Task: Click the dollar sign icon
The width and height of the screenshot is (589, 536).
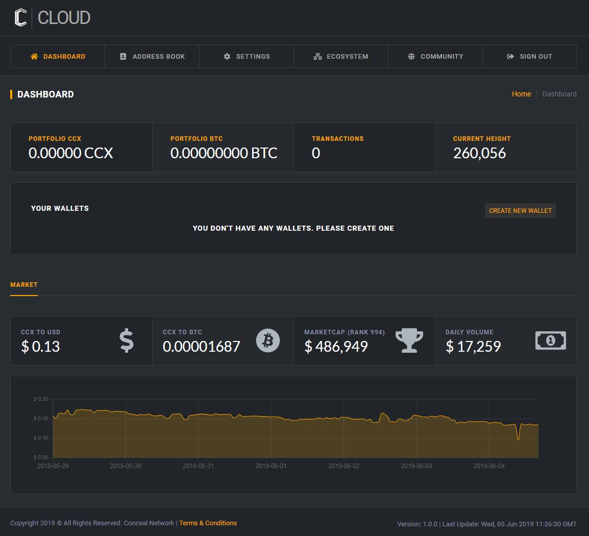Action: (126, 340)
